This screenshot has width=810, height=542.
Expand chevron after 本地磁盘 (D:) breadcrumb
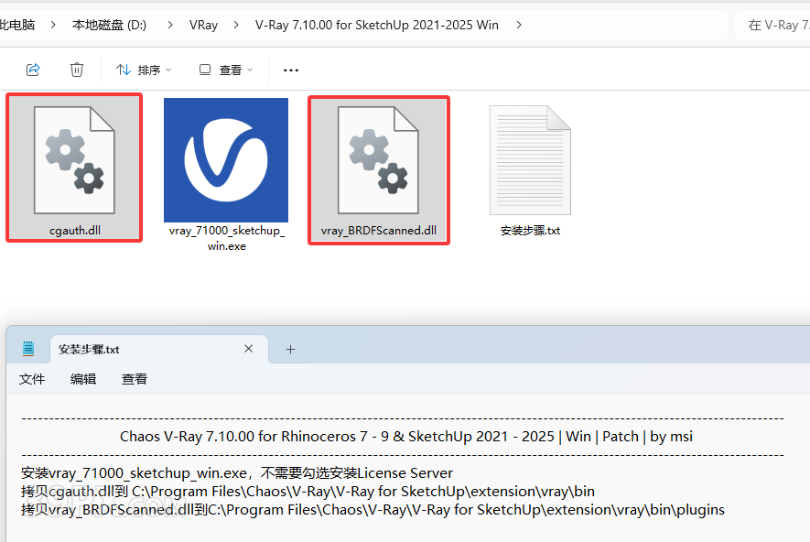pyautogui.click(x=169, y=25)
